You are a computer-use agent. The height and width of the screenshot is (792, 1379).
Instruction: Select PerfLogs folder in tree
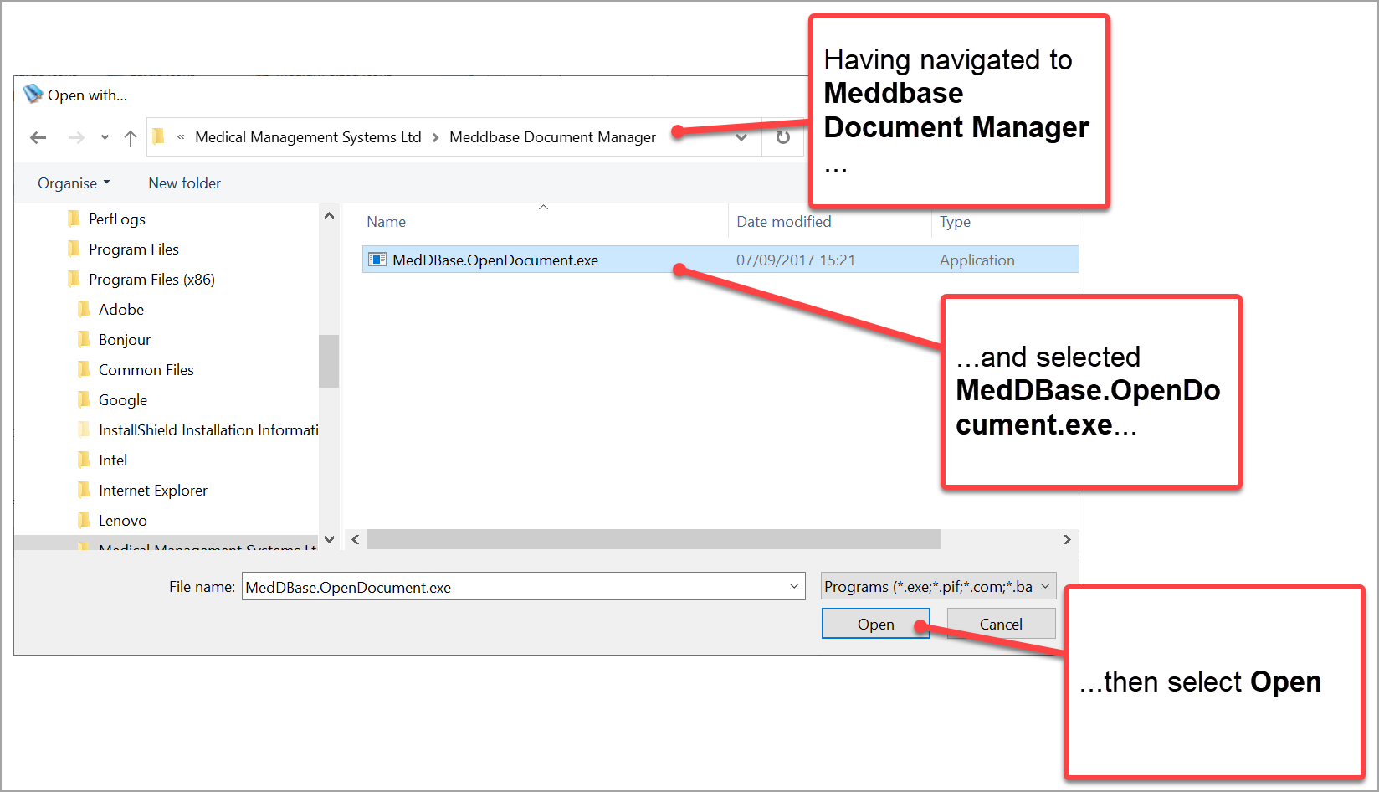117,219
